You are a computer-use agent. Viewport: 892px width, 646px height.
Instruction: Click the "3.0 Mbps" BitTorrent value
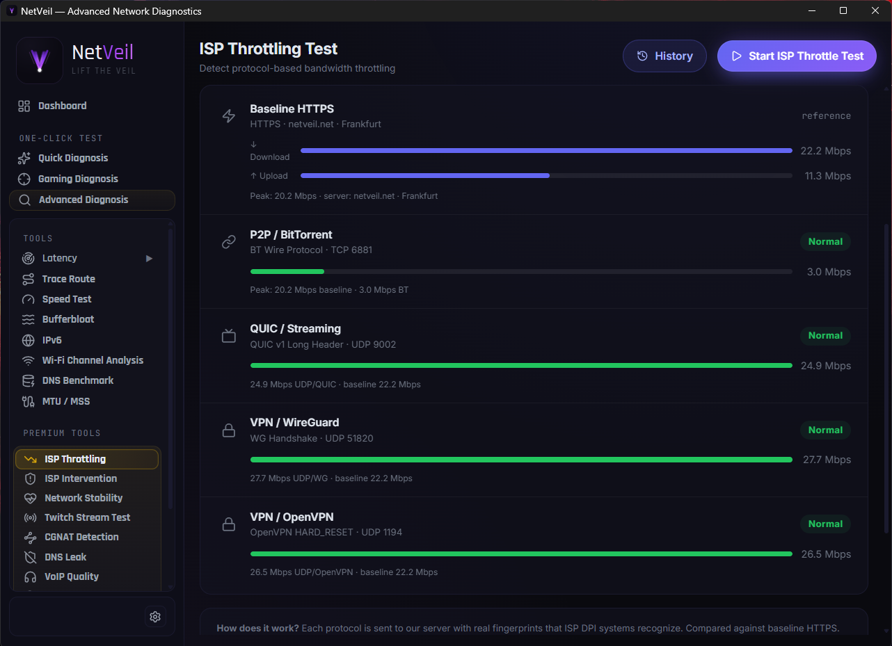point(829,272)
